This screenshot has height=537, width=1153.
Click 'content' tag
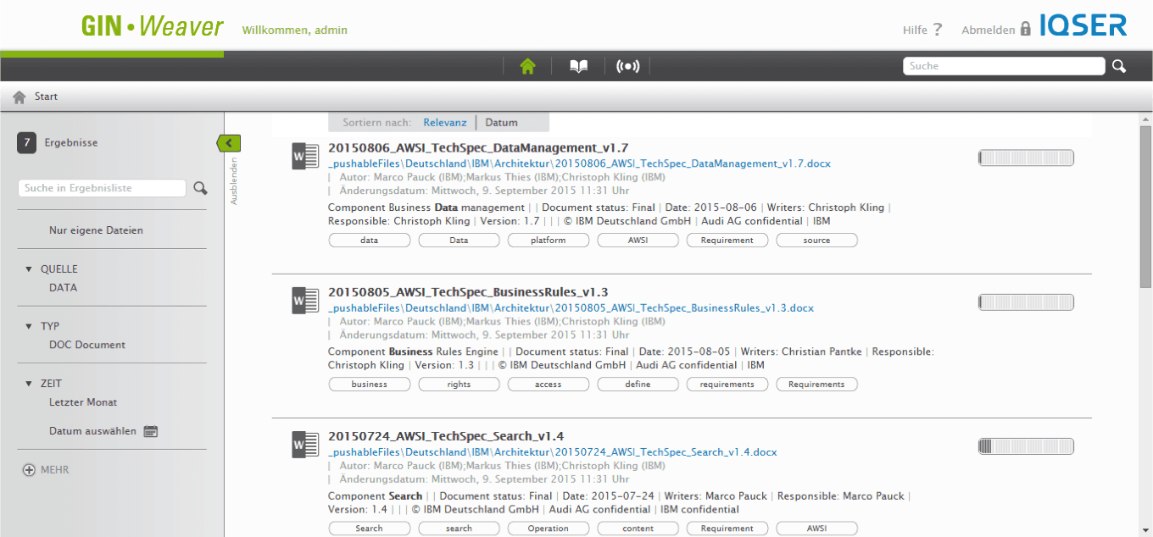pyautogui.click(x=638, y=529)
